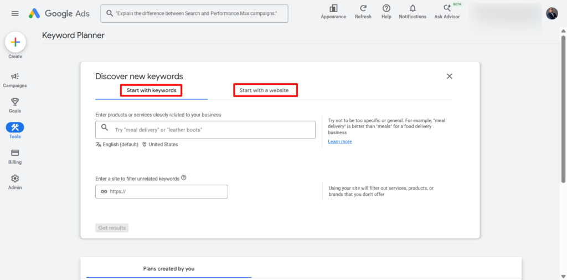Click the page vertical scrollbar
This screenshot has height=280, width=567.
pyautogui.click(x=563, y=109)
